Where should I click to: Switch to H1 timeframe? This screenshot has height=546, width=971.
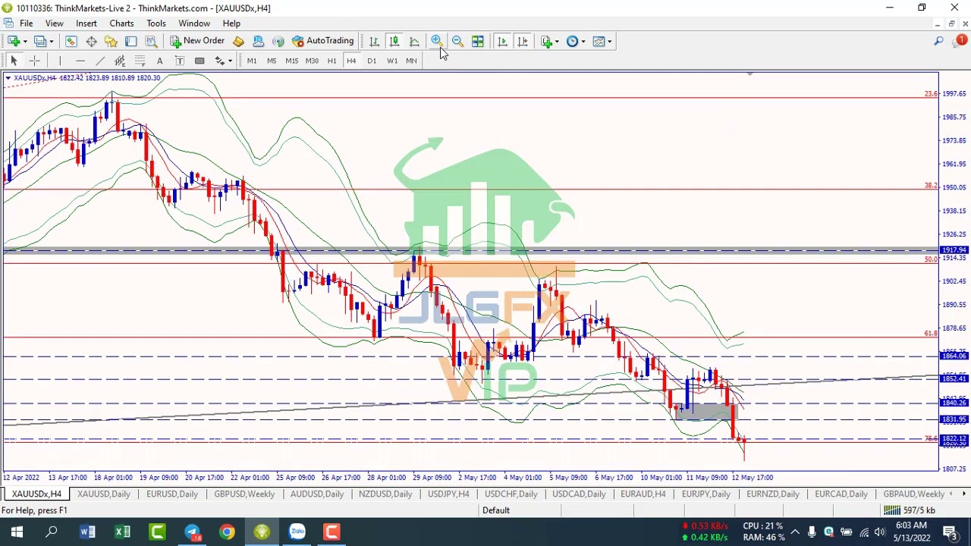[332, 61]
